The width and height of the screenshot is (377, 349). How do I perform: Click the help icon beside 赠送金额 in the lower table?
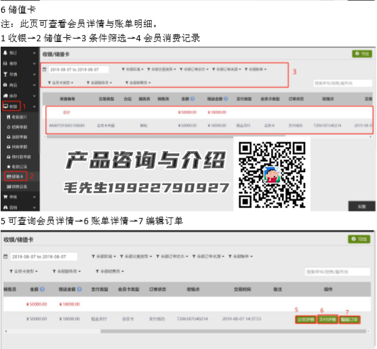79,289
